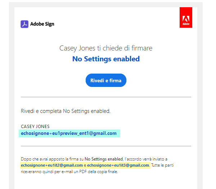
Task: Click the "Adobe Sign" text label
Action: pyautogui.click(x=42, y=24)
